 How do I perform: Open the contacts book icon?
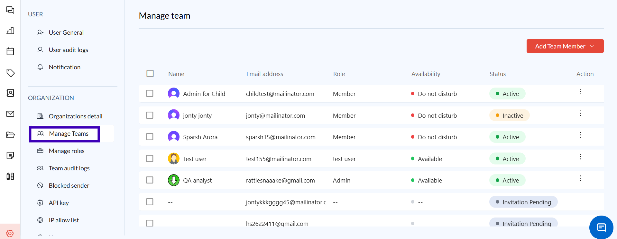(x=10, y=93)
